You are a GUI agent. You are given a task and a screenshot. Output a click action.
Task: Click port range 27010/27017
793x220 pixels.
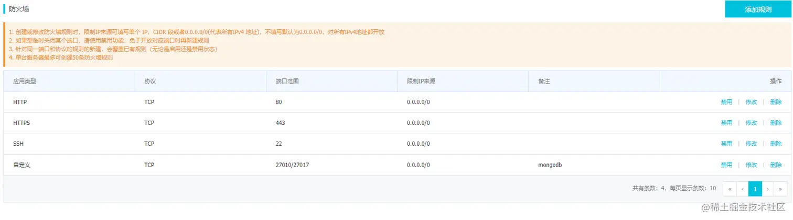coord(292,165)
